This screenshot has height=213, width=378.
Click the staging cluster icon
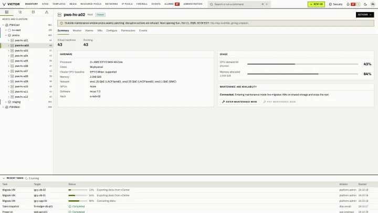9,102
